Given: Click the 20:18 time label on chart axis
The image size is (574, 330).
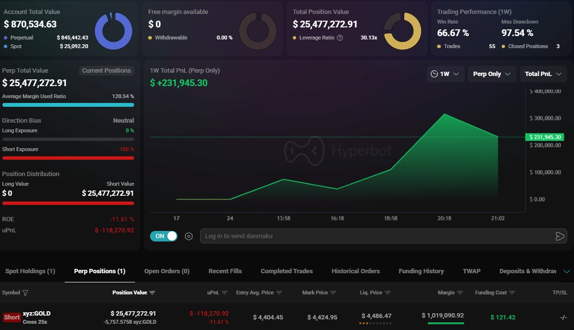Looking at the screenshot, I should tap(444, 218).
